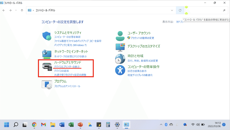The height and width of the screenshot is (130, 230).
Task: Open notification badge in taskbar corner
Action: tap(224, 124)
